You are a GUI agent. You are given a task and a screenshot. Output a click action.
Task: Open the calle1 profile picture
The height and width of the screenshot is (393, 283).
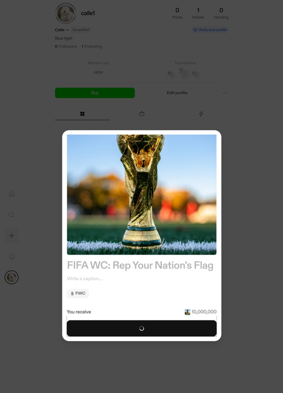[x=66, y=13]
